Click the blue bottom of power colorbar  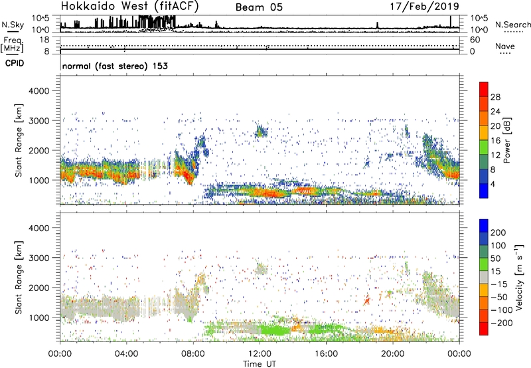point(484,191)
